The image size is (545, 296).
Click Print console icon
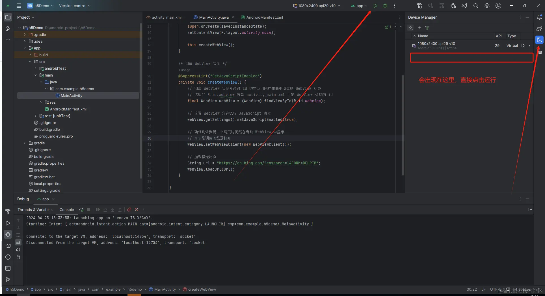coord(18,250)
